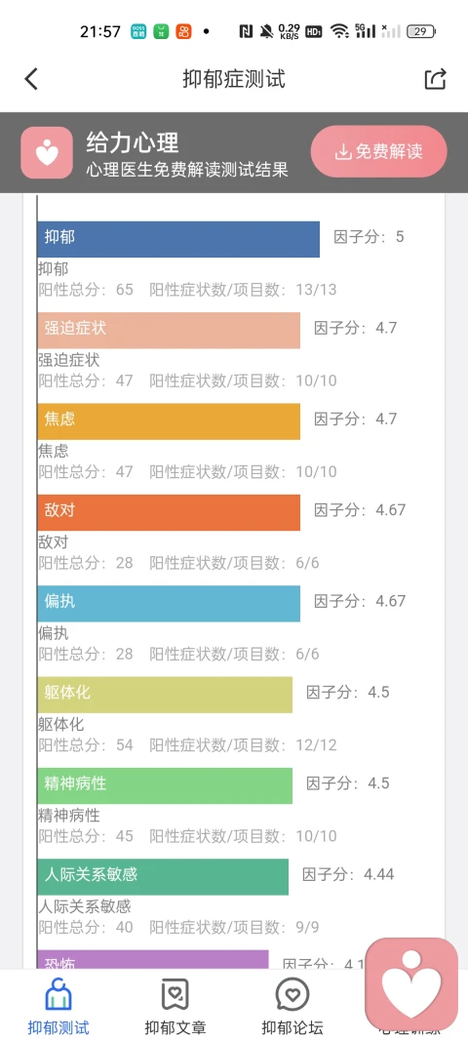Tap the Wi-Fi status bar icon
The image size is (468, 1041).
pos(340,30)
